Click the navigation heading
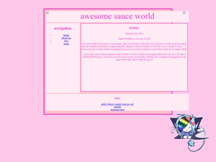Screen dimensions: 216x162 63,28
